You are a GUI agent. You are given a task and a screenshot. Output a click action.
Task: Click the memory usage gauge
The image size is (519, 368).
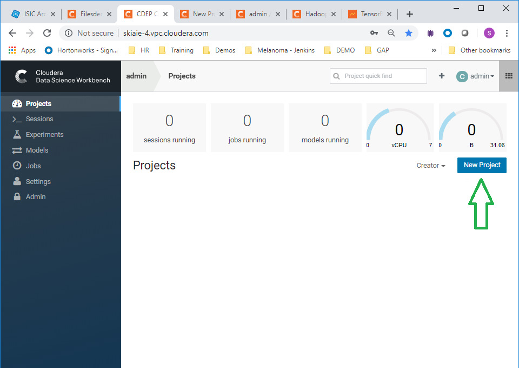click(x=472, y=128)
